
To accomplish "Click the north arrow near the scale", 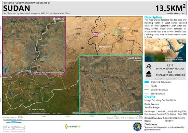I will 30,109.
